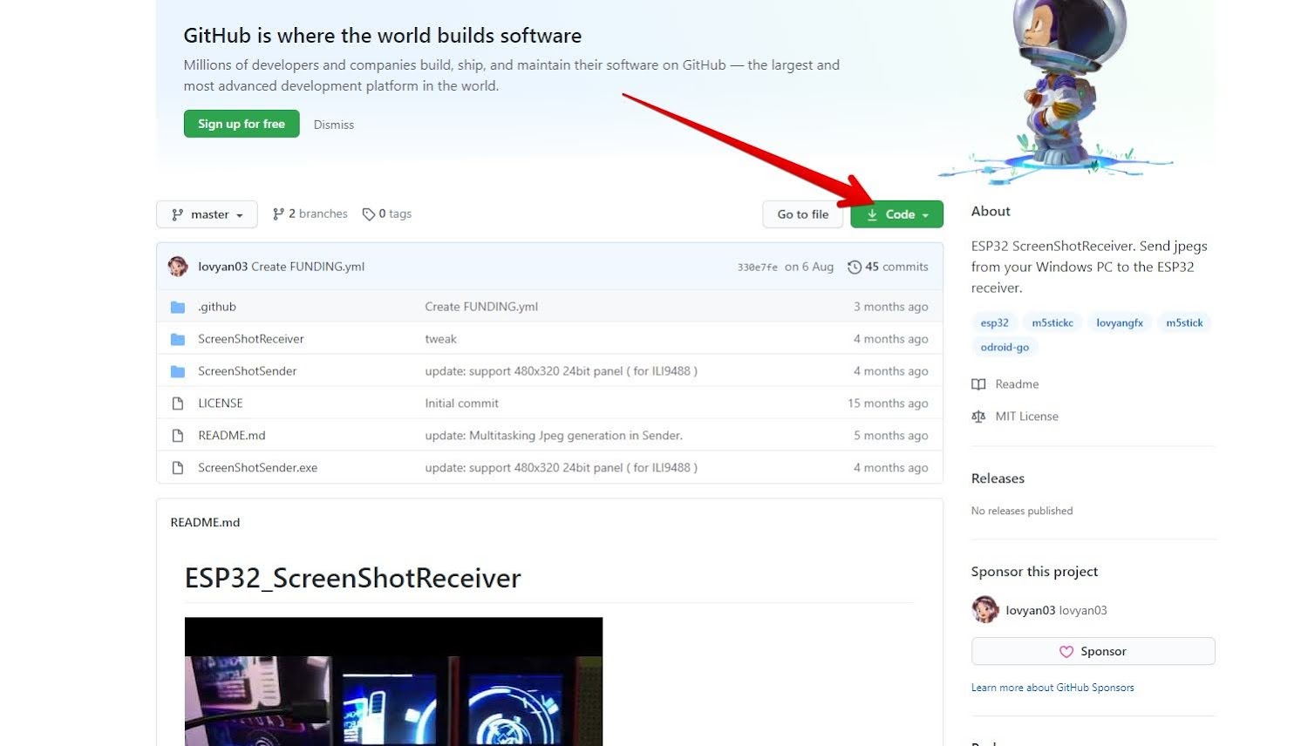Open the master branch dropdown
Viewport: 1301px width, 746px height.
tap(207, 214)
